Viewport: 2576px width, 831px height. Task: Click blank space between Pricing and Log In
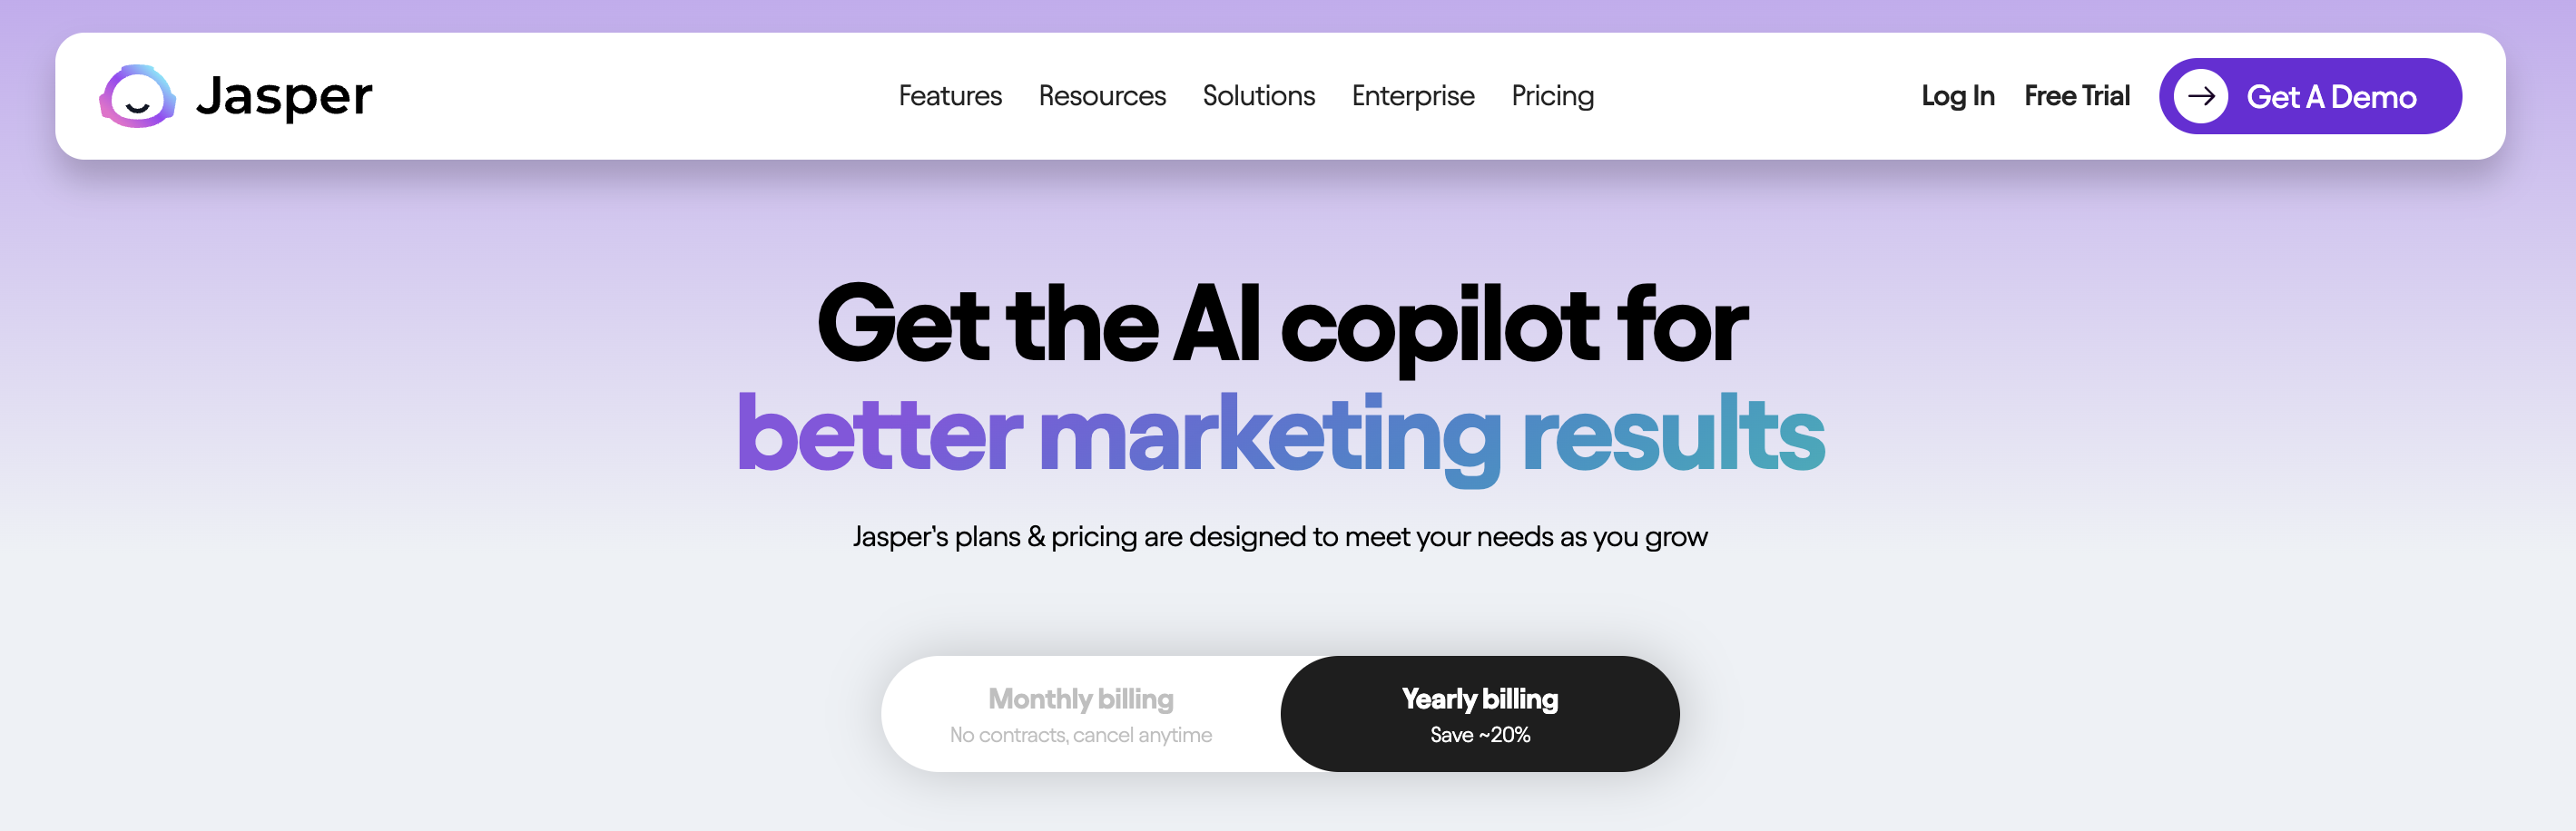1756,96
